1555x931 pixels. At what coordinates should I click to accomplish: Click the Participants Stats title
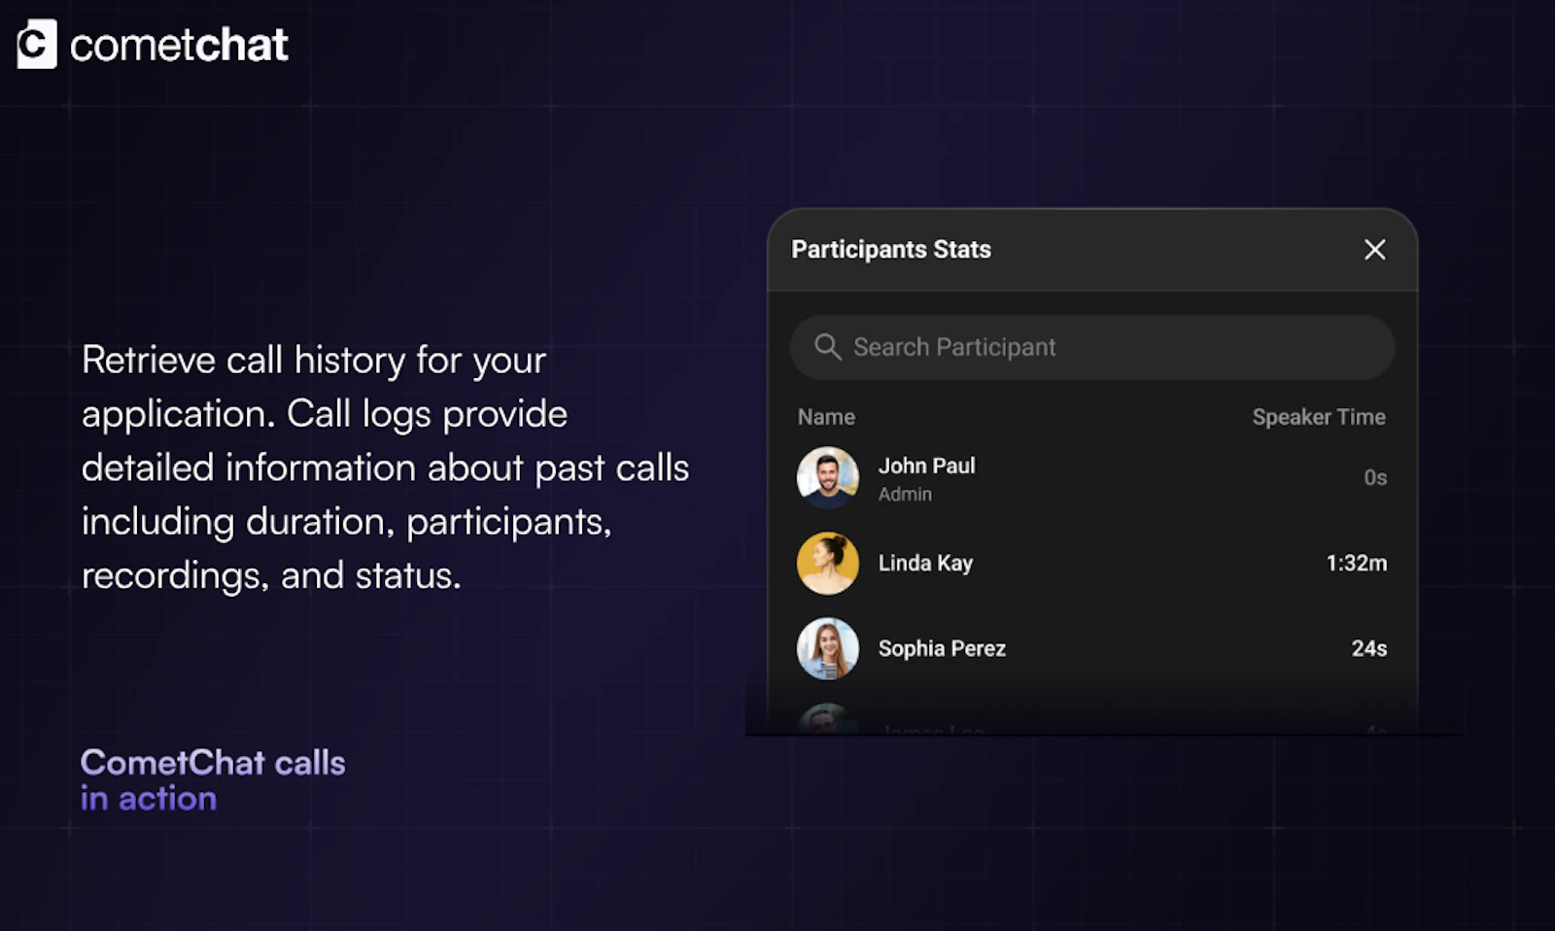891,250
